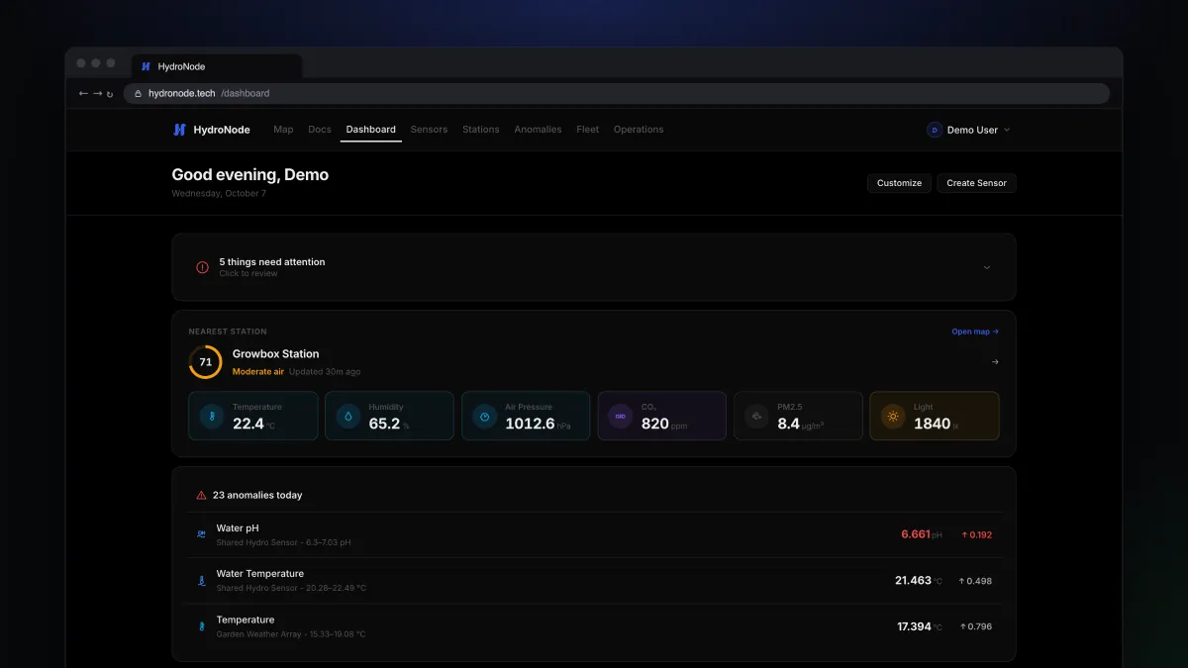Select the Dashboard nav tab
This screenshot has width=1188, height=668.
click(x=371, y=130)
